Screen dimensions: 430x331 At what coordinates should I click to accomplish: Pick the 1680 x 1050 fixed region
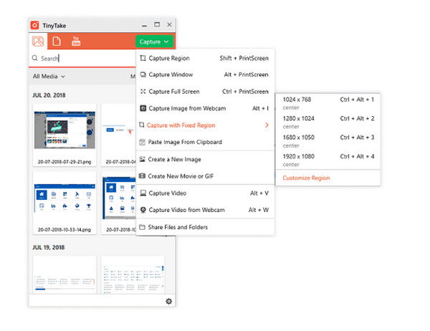[x=328, y=141]
